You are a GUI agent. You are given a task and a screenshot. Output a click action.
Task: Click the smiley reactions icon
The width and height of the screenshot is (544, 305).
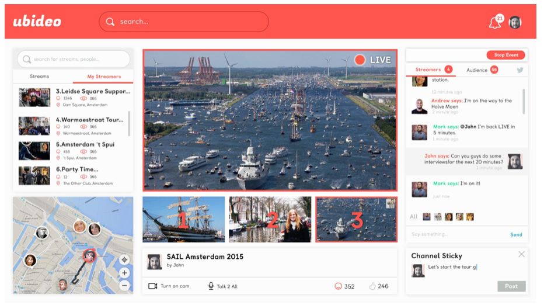pos(337,286)
